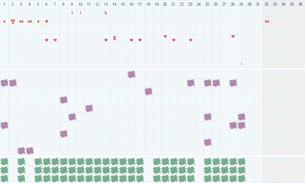Click the top green scribble on day 23

point(191,162)
